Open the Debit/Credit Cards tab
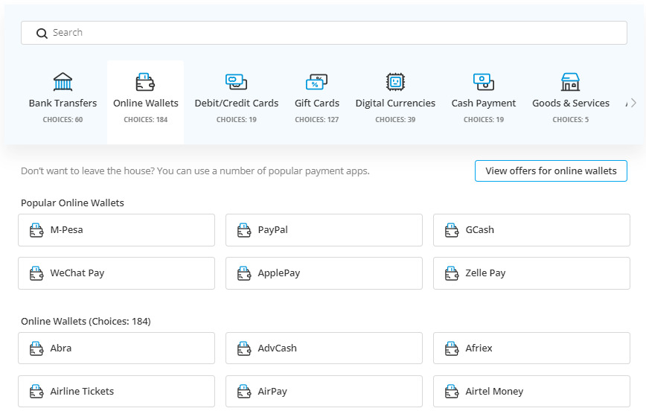Image resolution: width=646 pixels, height=414 pixels. point(236,103)
